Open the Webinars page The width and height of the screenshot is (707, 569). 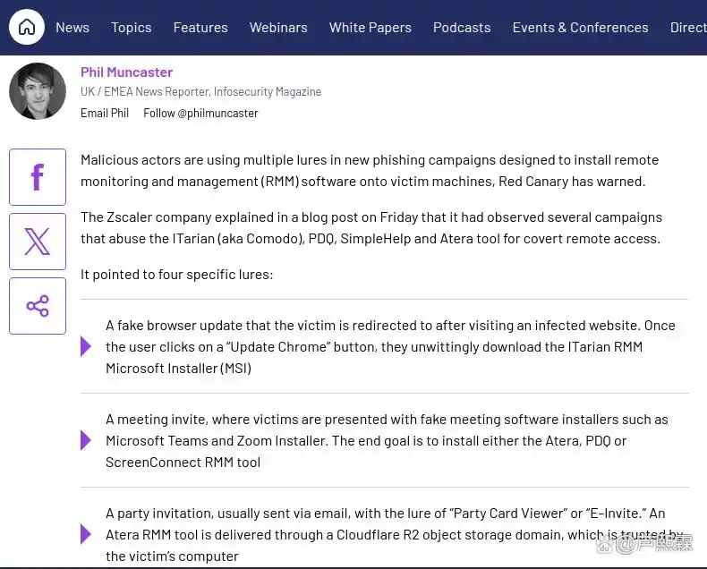278,28
